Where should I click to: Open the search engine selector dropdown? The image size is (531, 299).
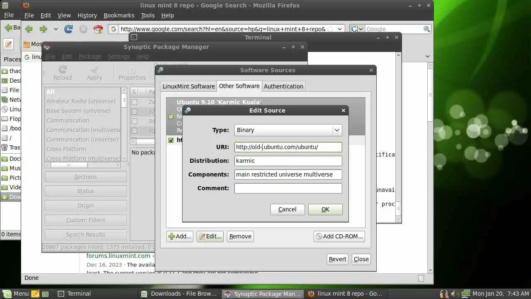click(358, 29)
